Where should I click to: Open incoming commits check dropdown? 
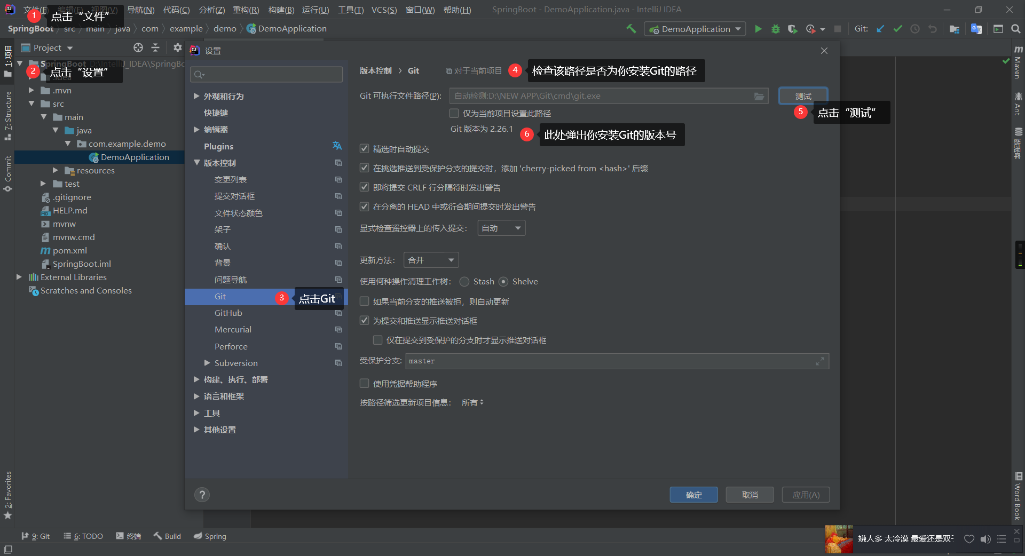tap(501, 228)
